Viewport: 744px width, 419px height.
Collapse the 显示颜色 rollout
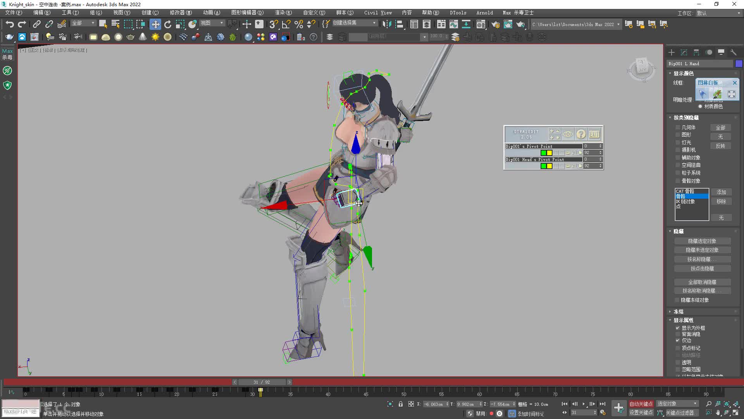[x=683, y=73]
